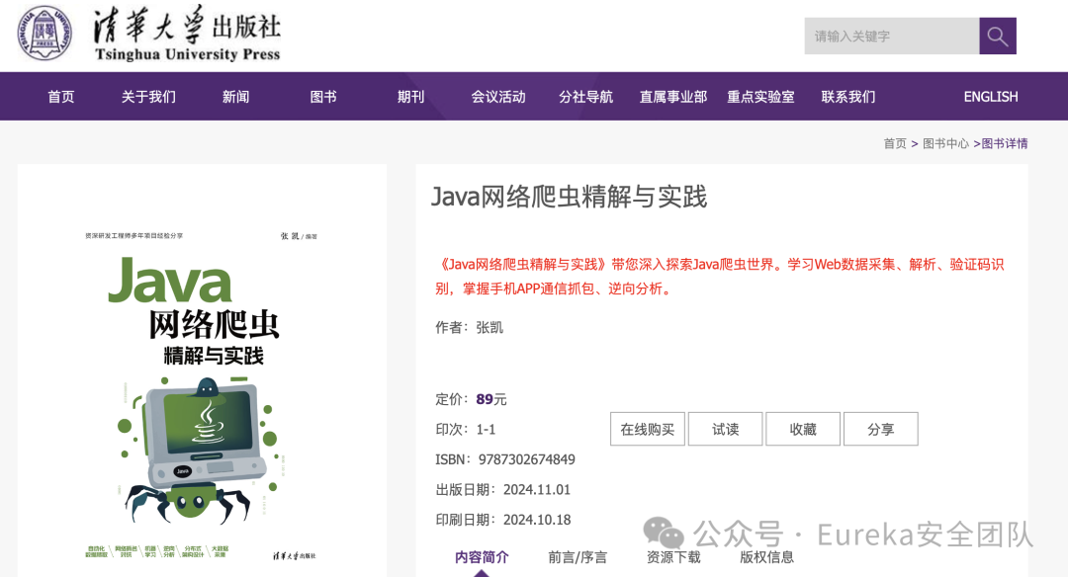
Task: Select the 版权信息 tab
Action: pos(767,557)
